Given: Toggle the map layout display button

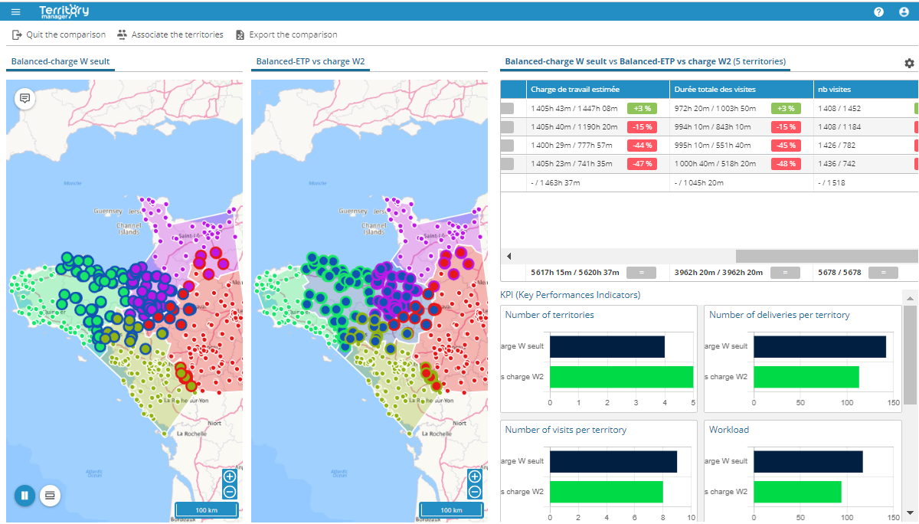Looking at the screenshot, I should 50,496.
